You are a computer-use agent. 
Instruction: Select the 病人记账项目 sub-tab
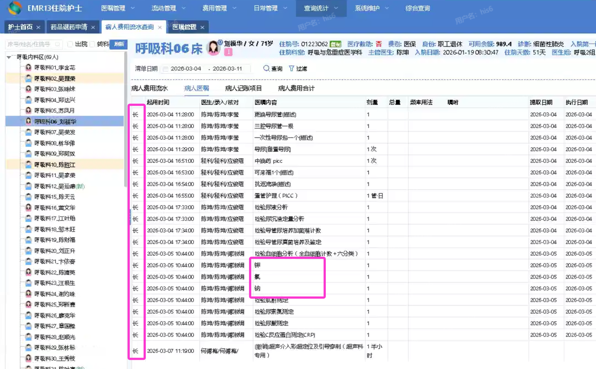(x=243, y=88)
